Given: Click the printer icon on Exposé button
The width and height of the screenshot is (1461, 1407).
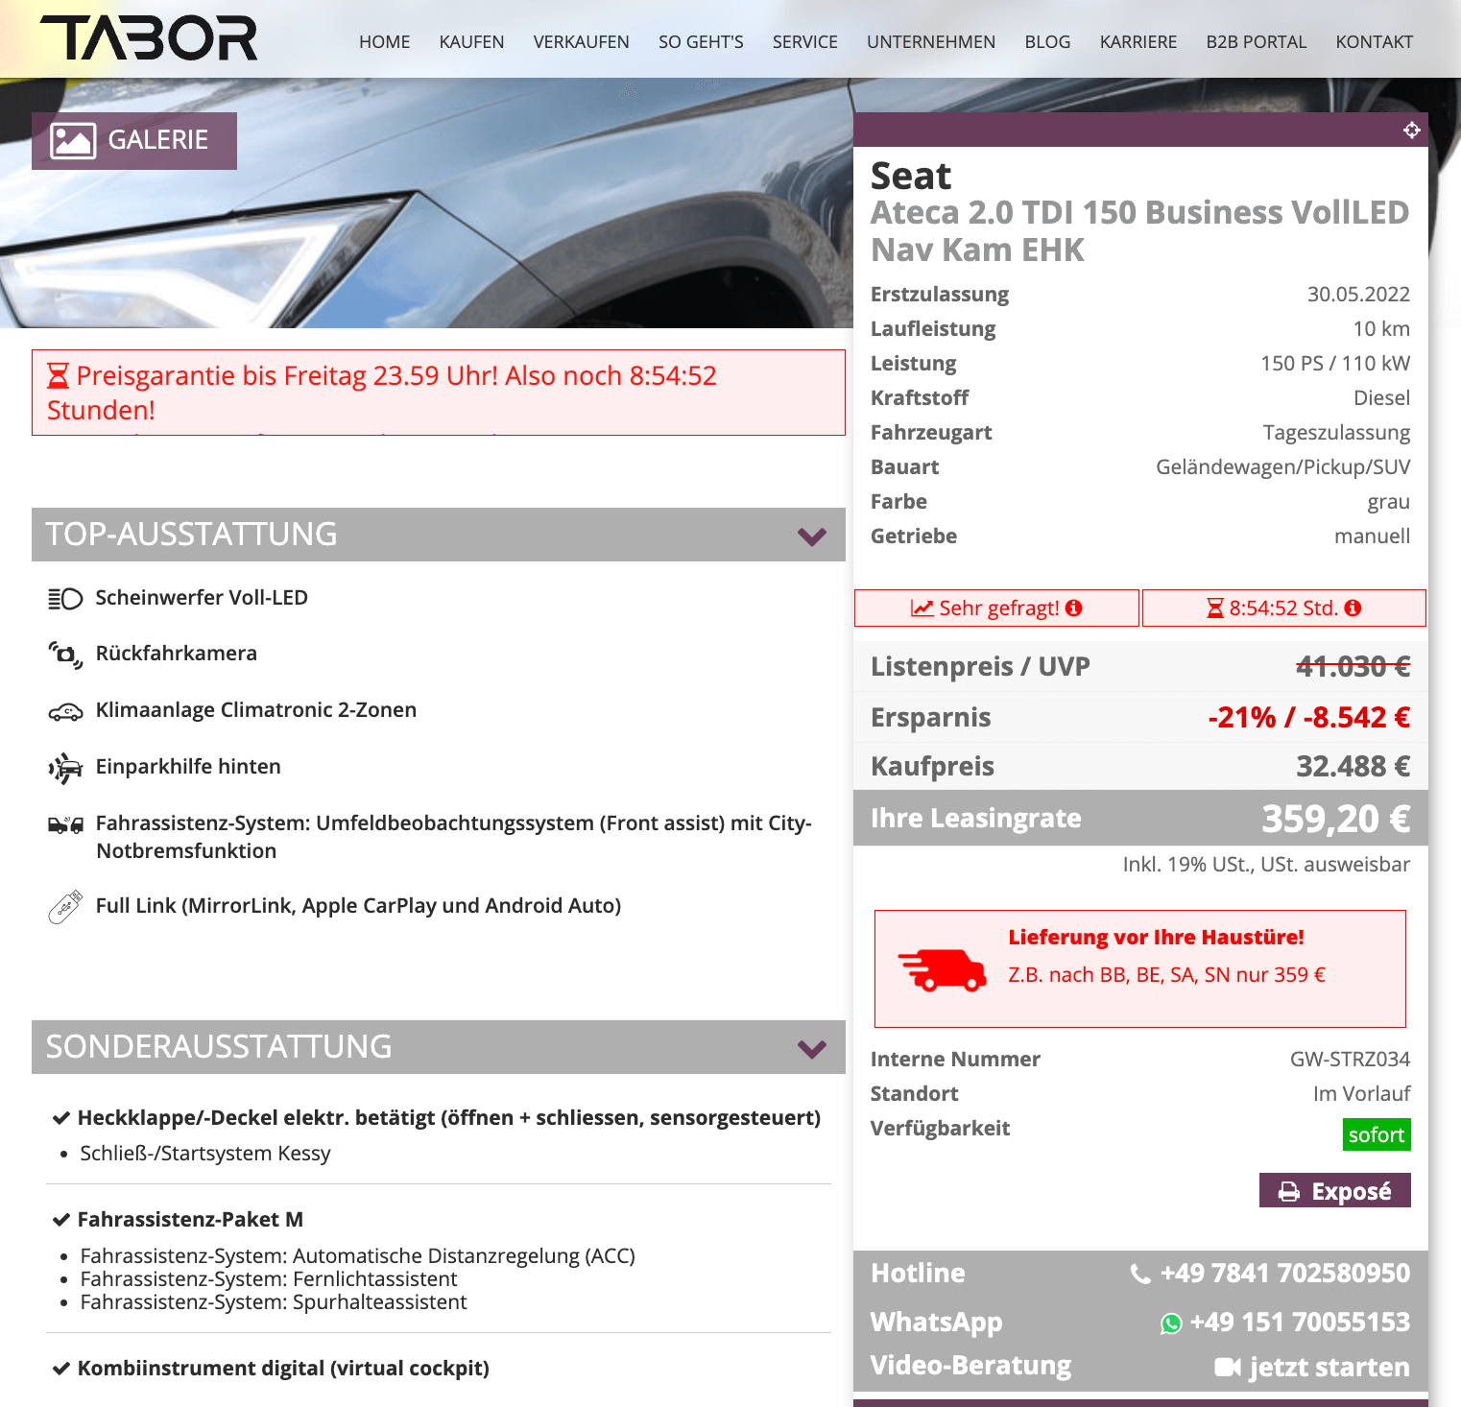Looking at the screenshot, I should click(1289, 1192).
